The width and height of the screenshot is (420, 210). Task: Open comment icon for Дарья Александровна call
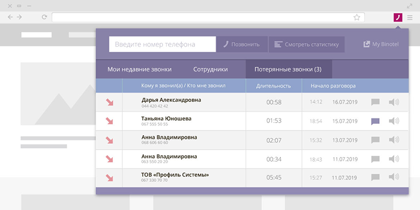coord(375,102)
